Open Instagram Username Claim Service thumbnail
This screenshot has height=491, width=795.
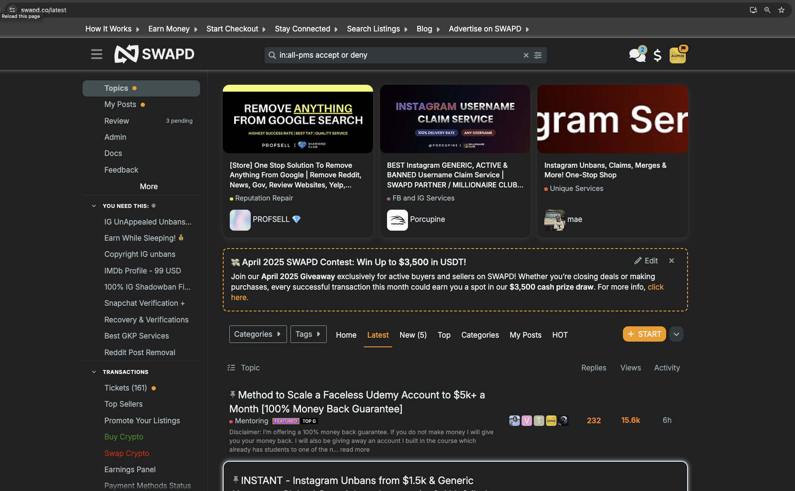click(x=455, y=119)
